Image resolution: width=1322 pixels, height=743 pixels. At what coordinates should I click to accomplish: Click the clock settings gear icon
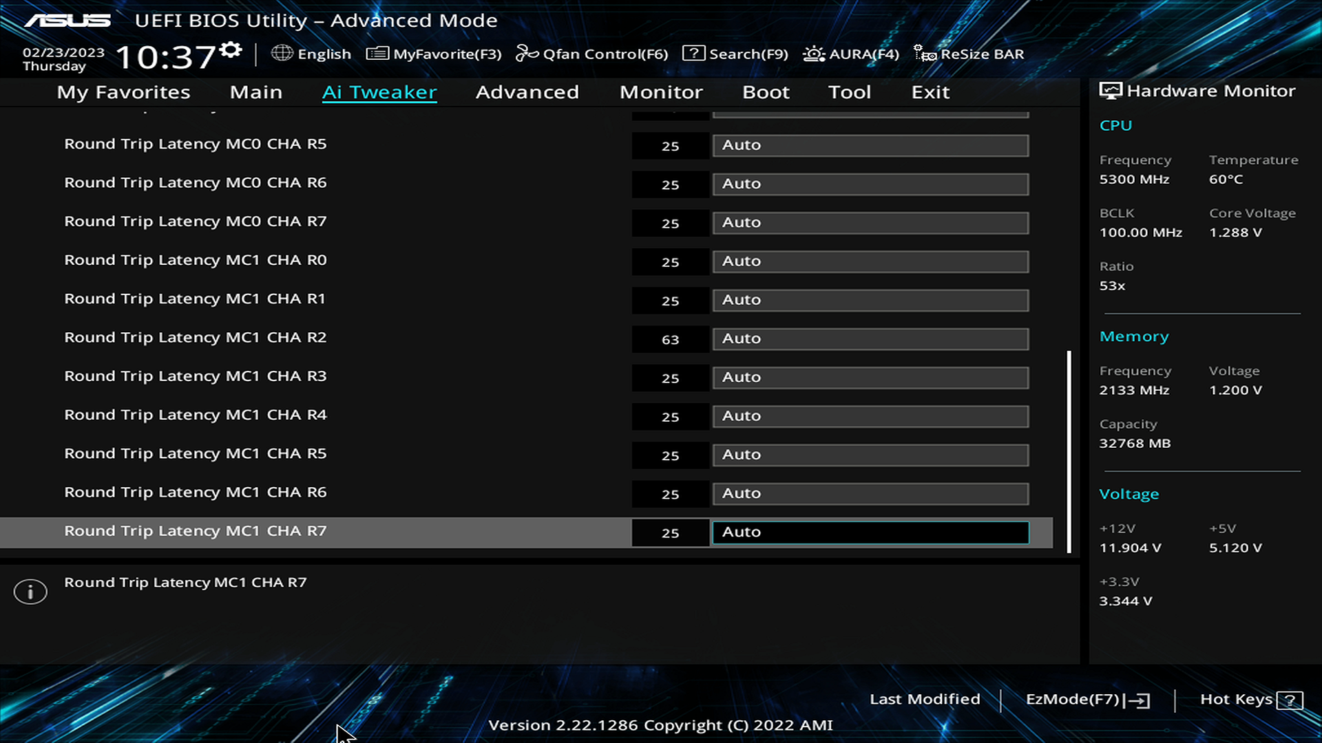(x=231, y=50)
